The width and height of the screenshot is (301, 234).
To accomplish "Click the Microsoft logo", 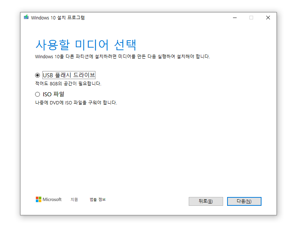I will (x=49, y=199).
